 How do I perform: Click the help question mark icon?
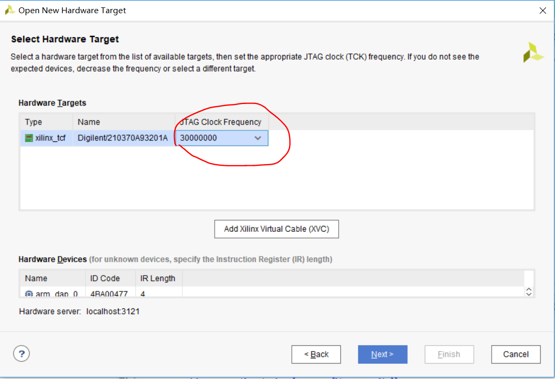pos(21,353)
